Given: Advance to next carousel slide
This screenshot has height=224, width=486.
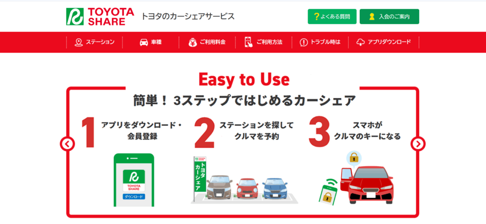Looking at the screenshot, I should 418,143.
